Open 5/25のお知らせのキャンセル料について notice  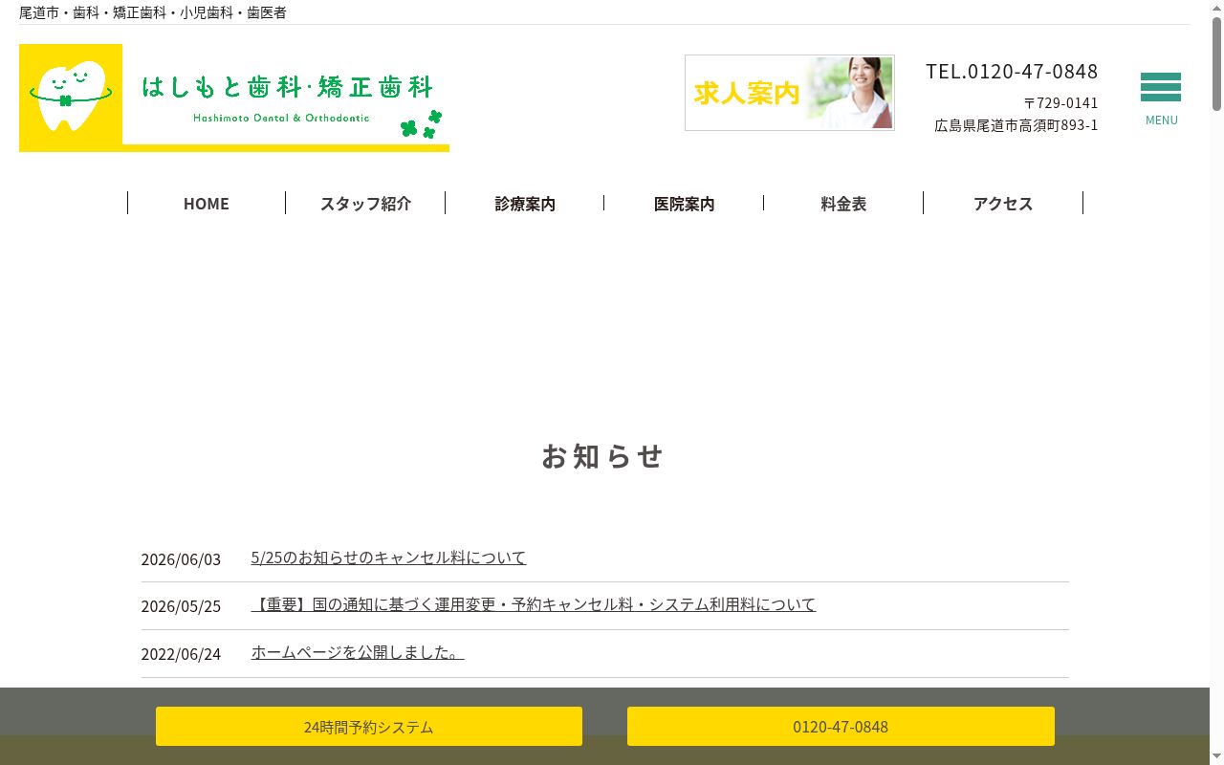tap(388, 557)
